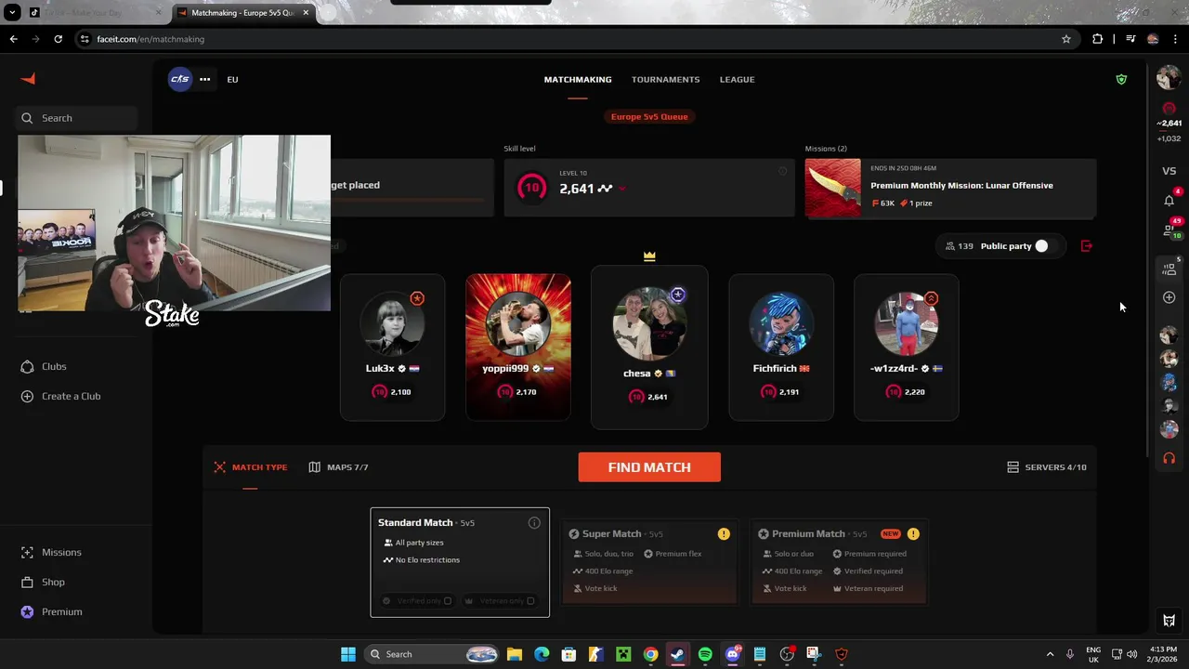Open the VS challenge icon

point(1169,171)
